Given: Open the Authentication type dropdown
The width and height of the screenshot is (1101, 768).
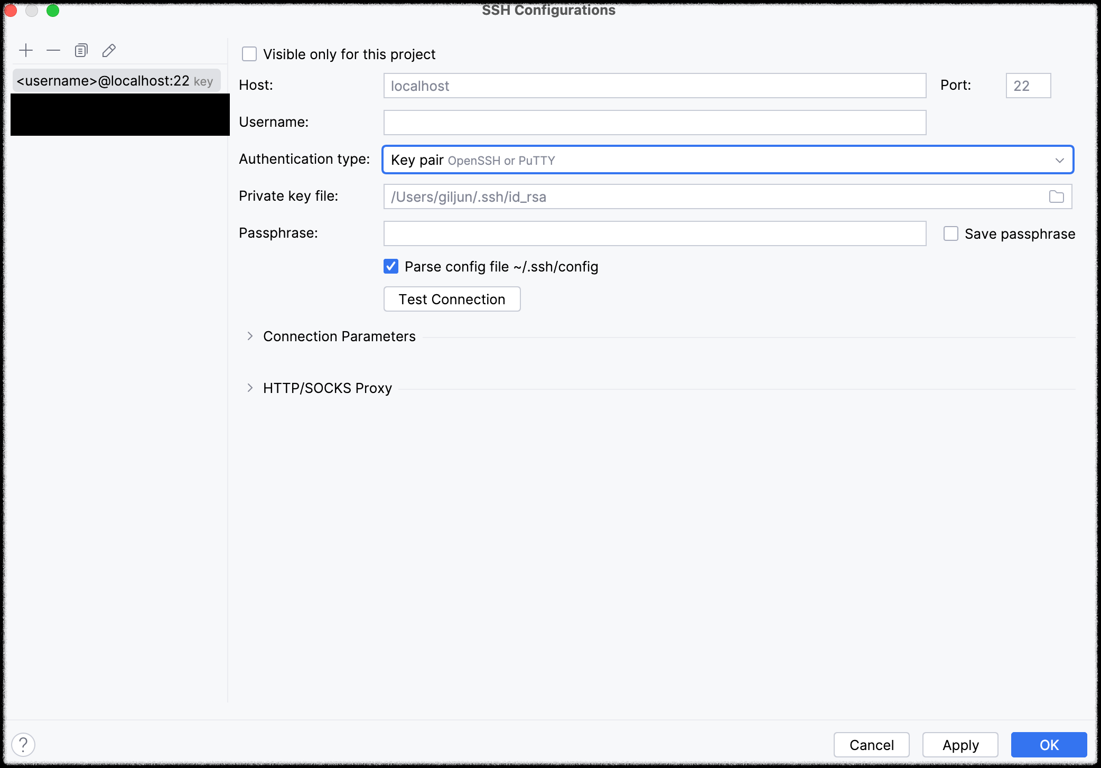Looking at the screenshot, I should pos(727,160).
